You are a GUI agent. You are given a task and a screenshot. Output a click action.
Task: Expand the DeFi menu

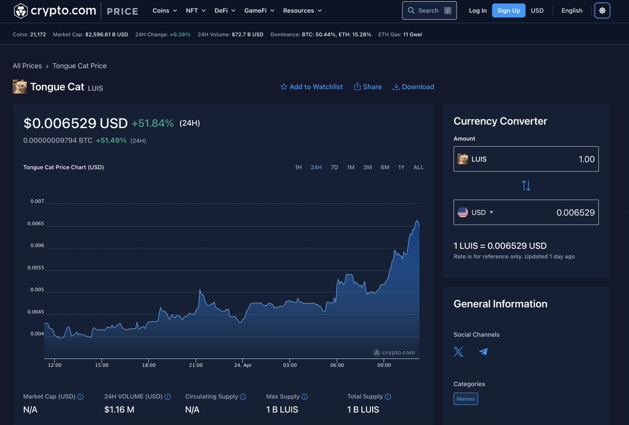pyautogui.click(x=225, y=10)
